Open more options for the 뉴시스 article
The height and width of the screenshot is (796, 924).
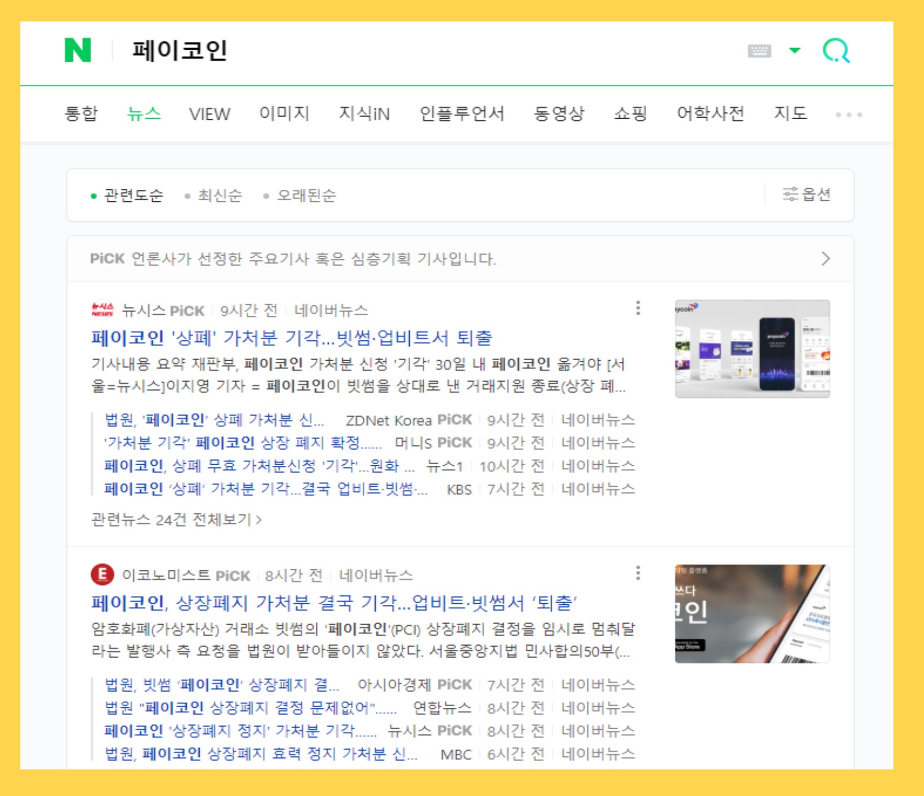pyautogui.click(x=638, y=308)
